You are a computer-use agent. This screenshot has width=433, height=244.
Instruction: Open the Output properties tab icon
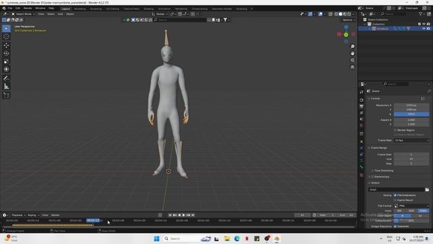[x=361, y=106]
